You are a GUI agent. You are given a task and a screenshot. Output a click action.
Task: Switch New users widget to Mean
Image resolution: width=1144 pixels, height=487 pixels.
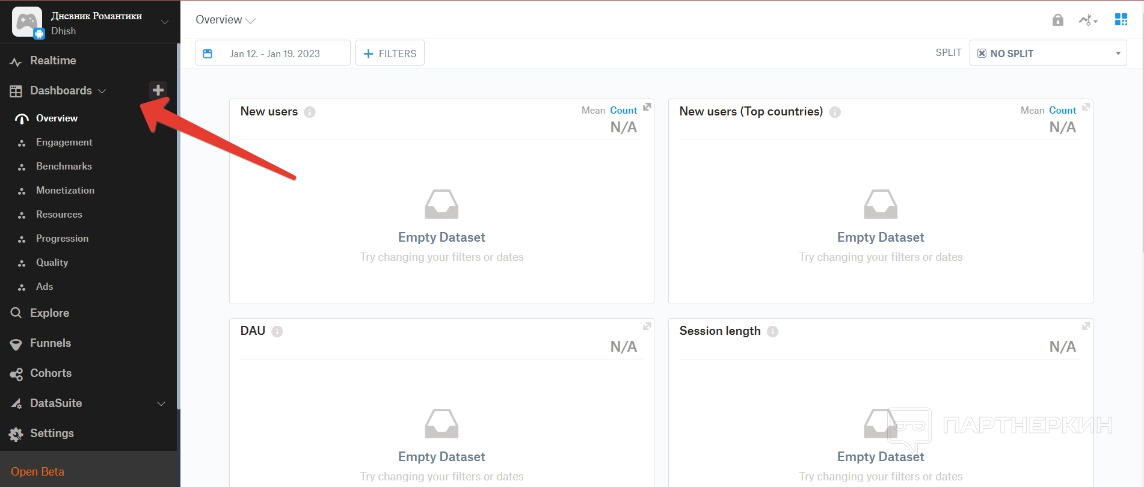pyautogui.click(x=593, y=111)
